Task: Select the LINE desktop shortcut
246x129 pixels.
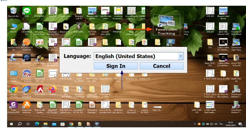Action: tap(26, 12)
